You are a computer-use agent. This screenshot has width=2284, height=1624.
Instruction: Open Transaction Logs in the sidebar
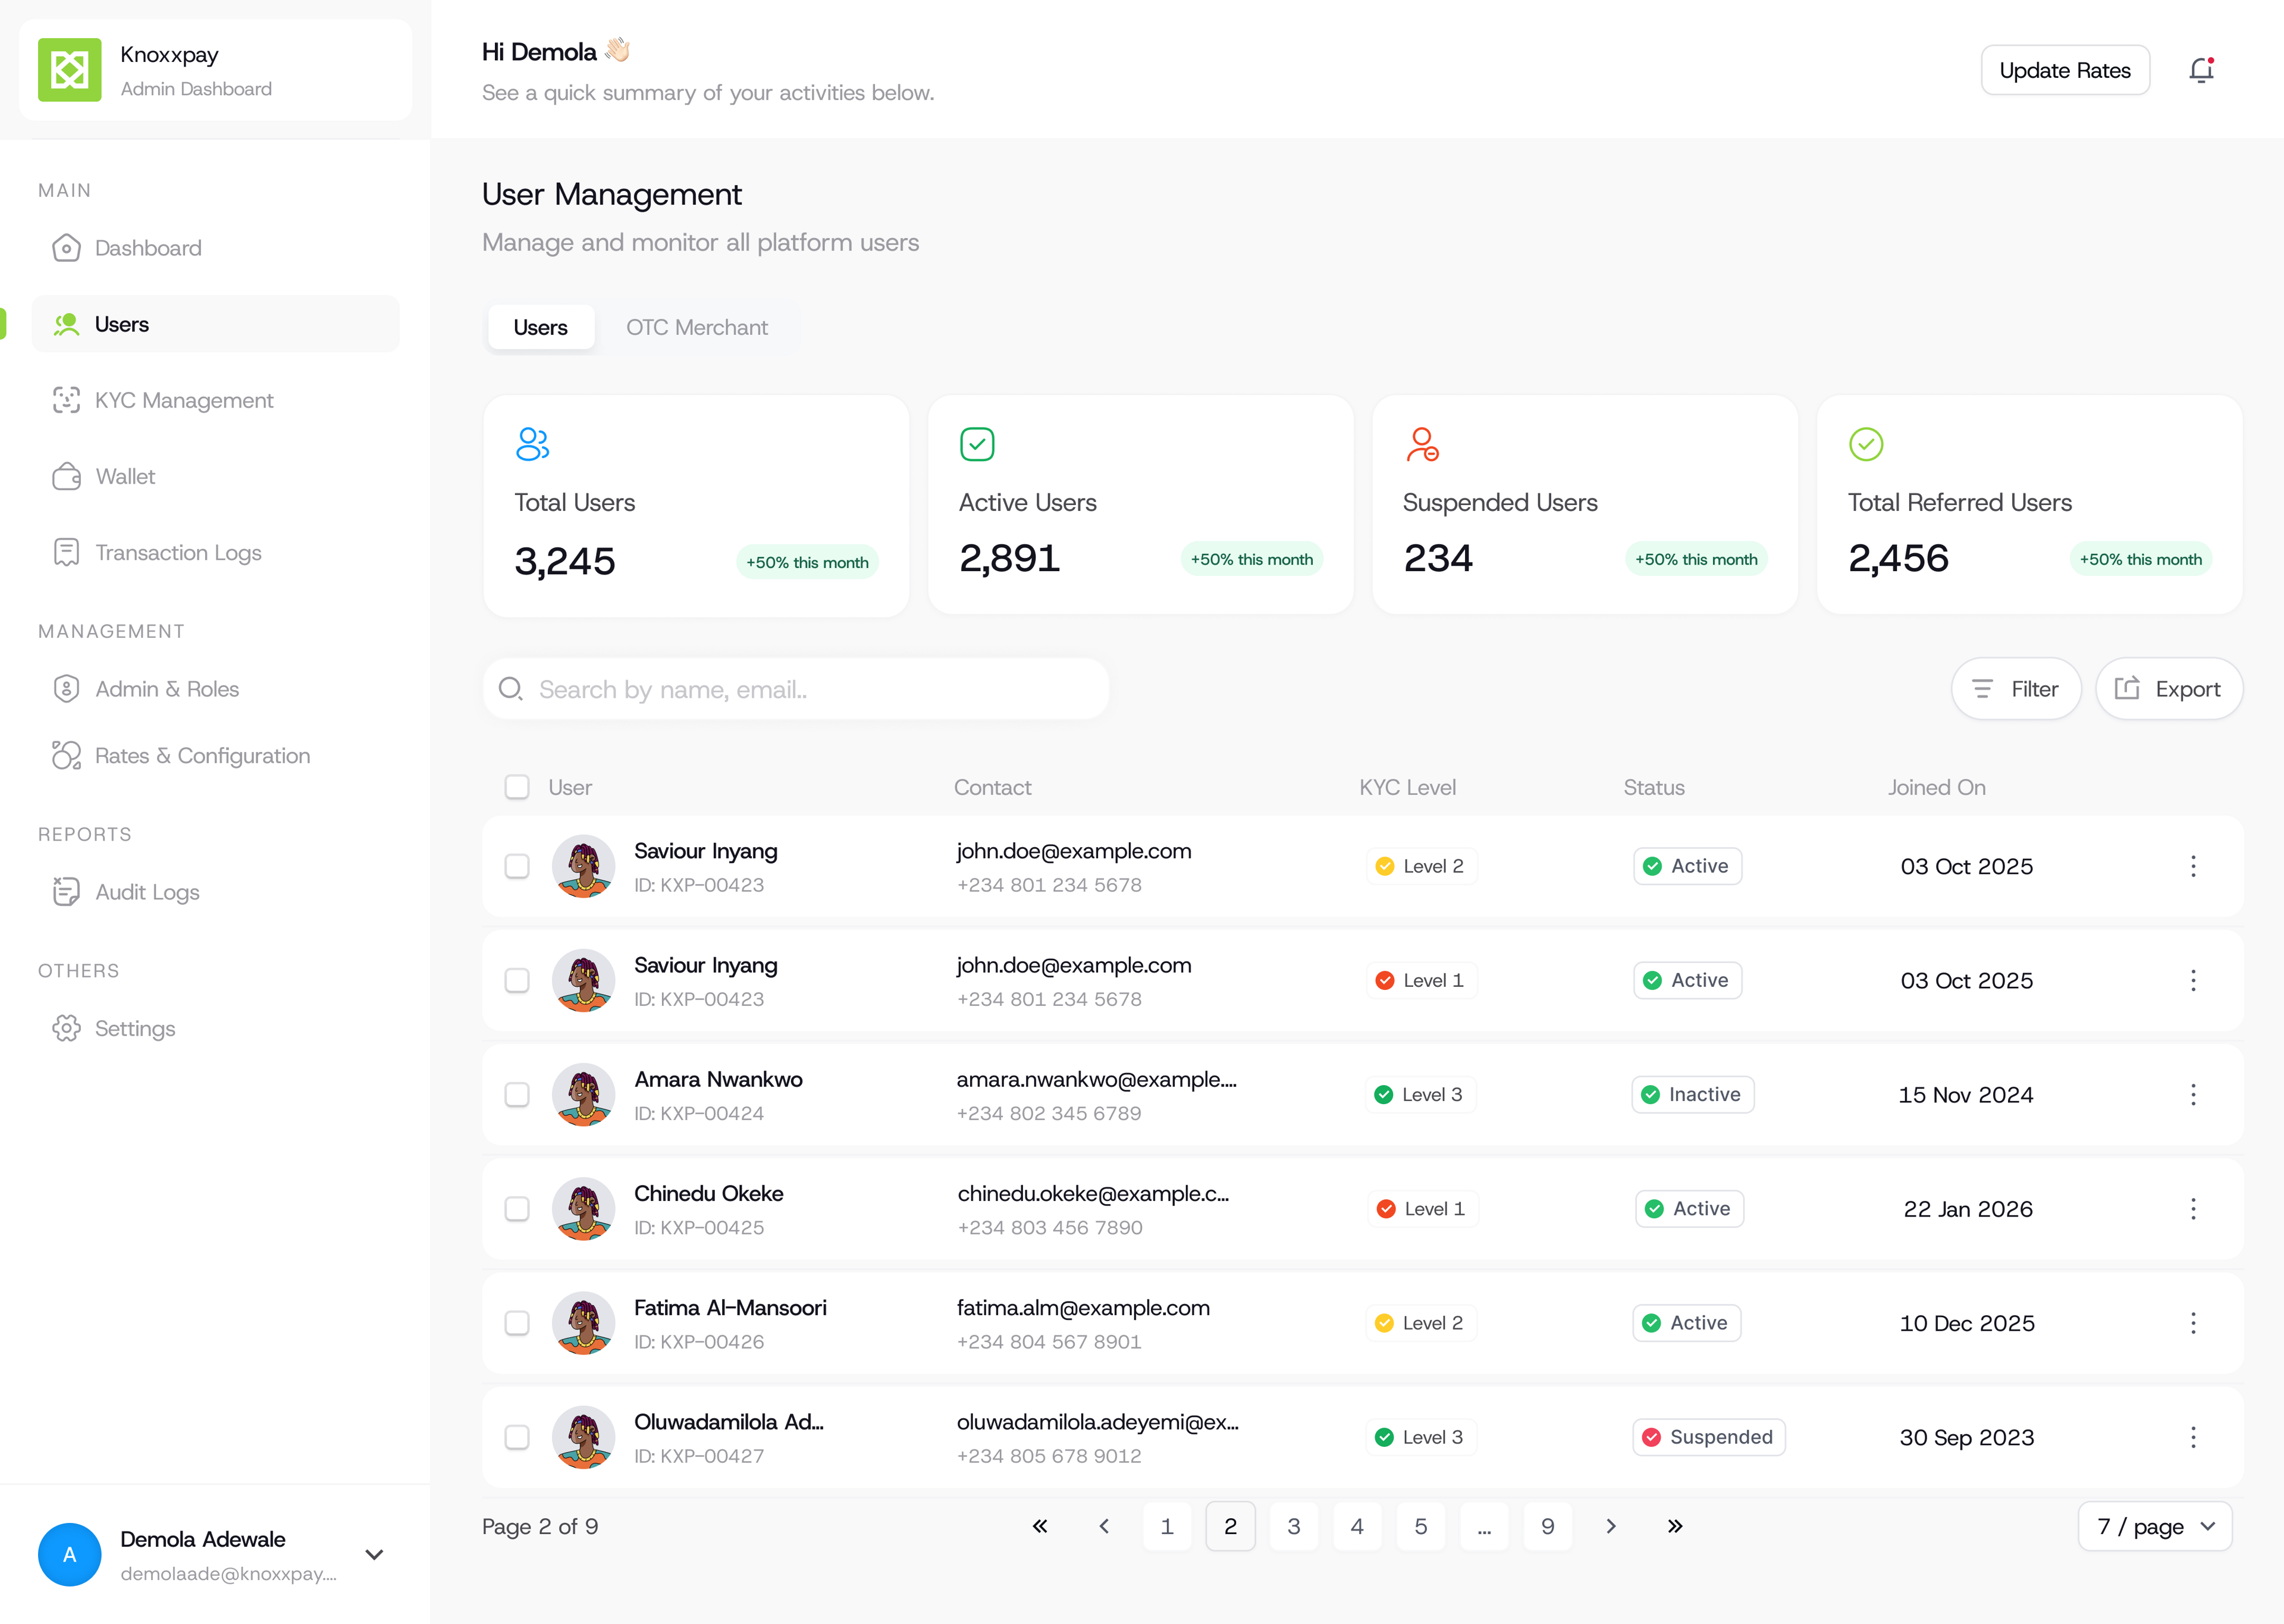click(216, 552)
